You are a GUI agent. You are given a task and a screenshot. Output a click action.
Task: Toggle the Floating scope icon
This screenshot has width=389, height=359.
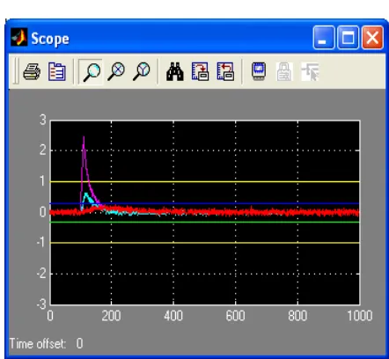[259, 71]
